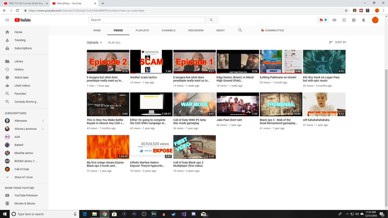Open the FIRST VIDEO thumbnail

coord(194,147)
